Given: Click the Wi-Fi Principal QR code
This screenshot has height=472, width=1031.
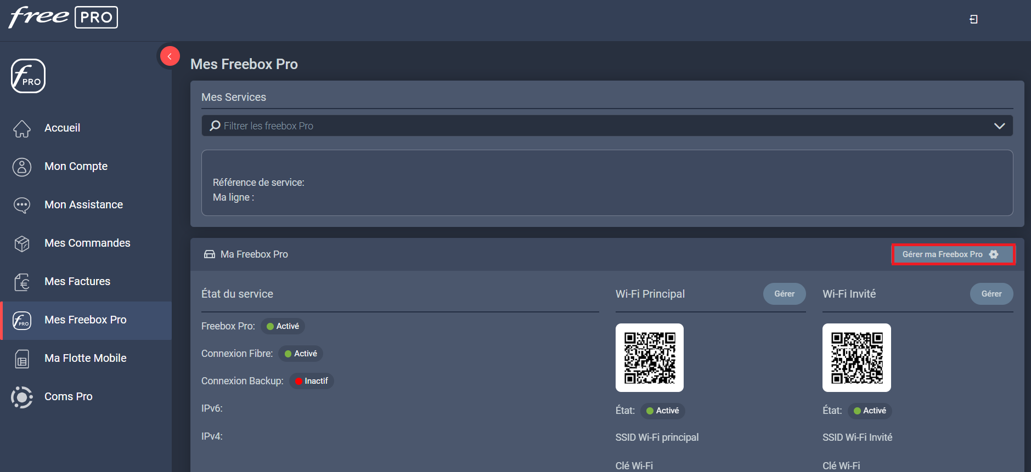Looking at the screenshot, I should (x=649, y=358).
